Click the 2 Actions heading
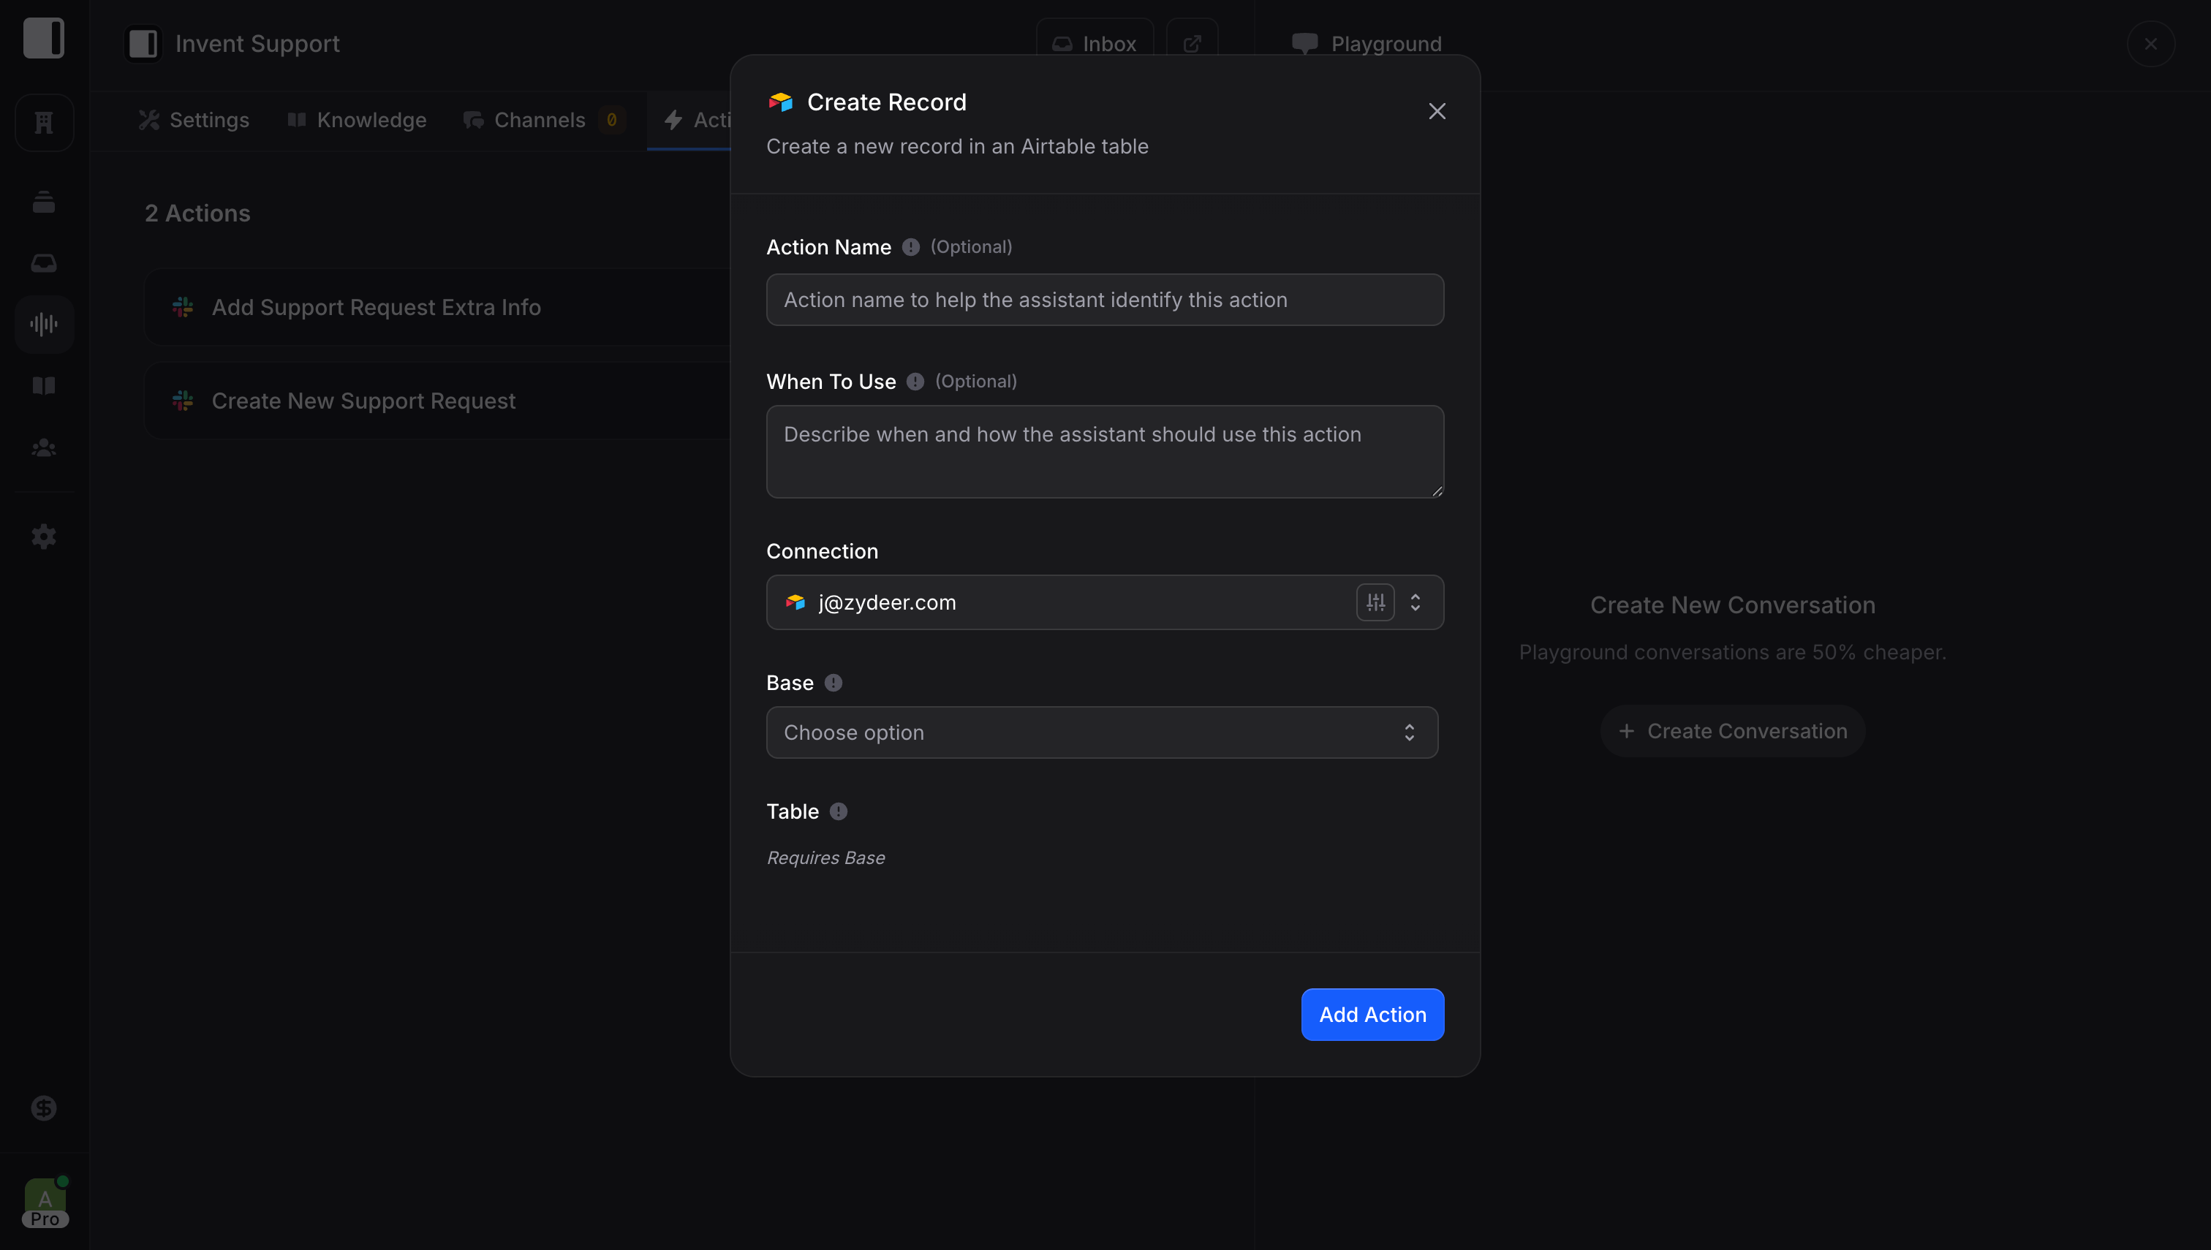 tap(197, 213)
